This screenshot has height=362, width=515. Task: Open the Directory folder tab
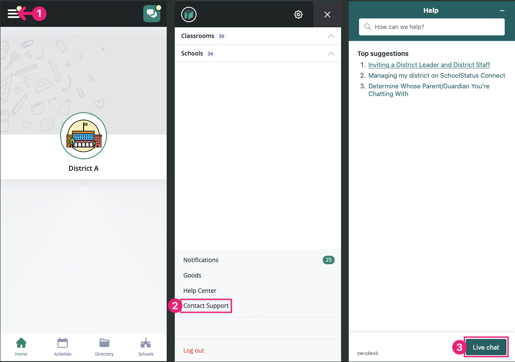tap(104, 347)
